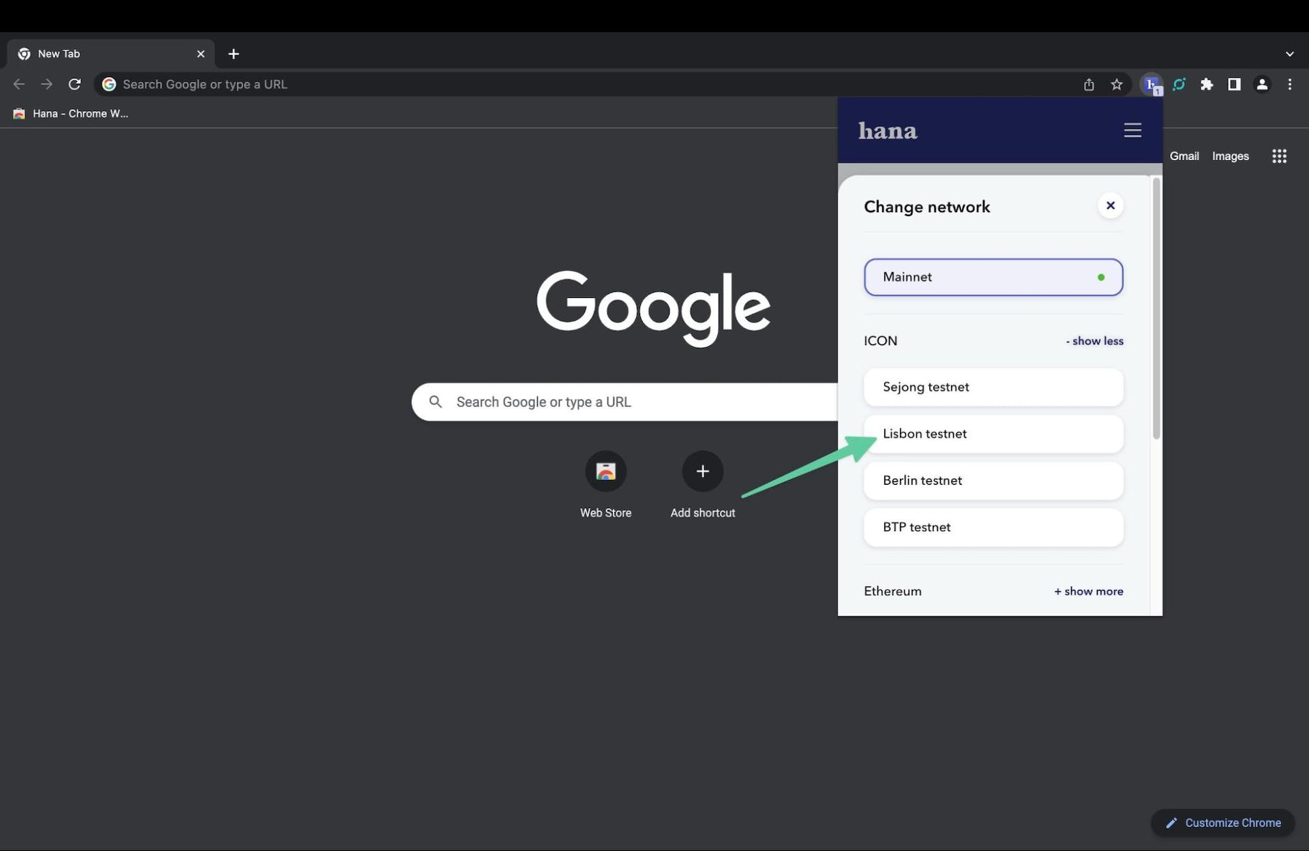Open the Hana hamburger menu

pyautogui.click(x=1132, y=130)
